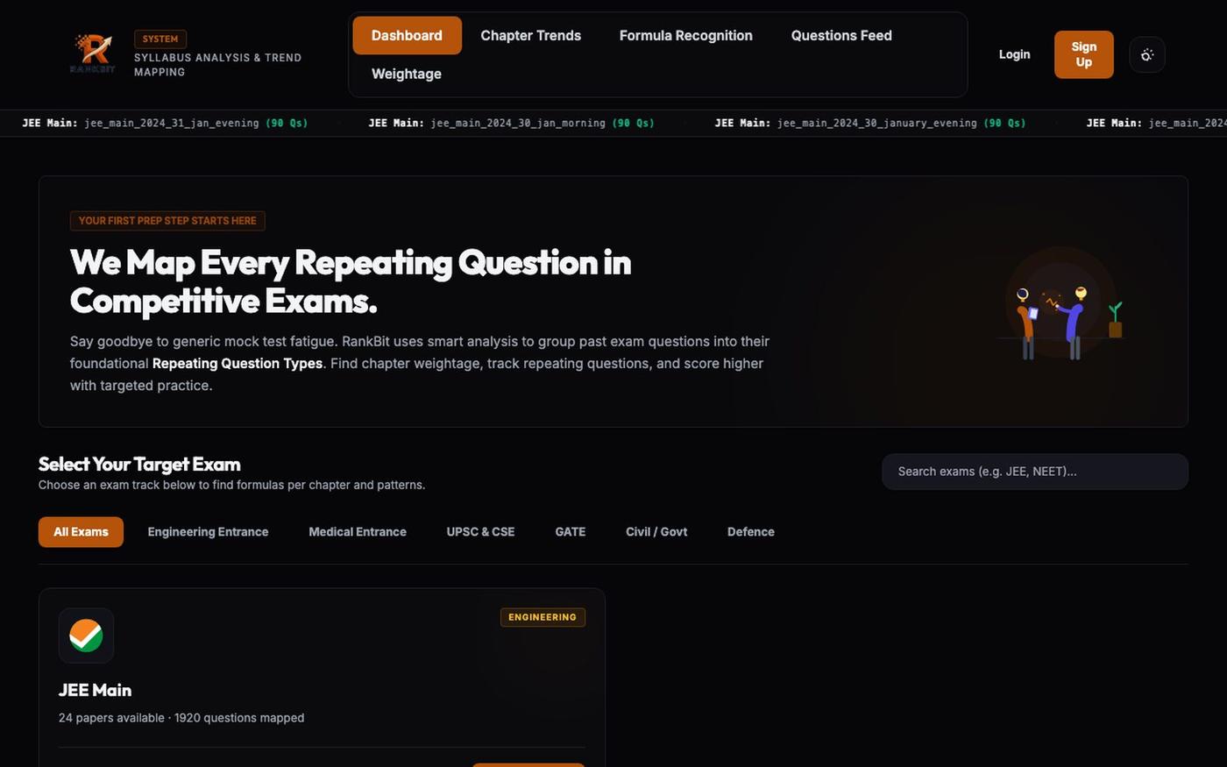Filter by GATE exams
The image size is (1227, 767).
point(571,532)
